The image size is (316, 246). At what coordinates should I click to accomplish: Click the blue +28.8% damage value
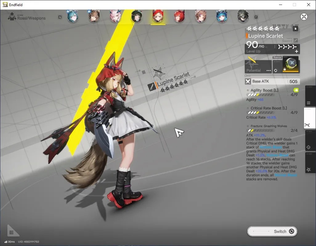point(261,171)
